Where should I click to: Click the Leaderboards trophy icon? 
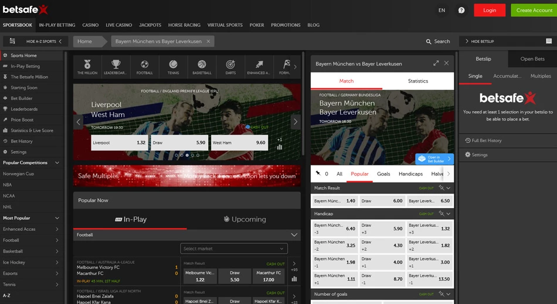[x=116, y=67]
